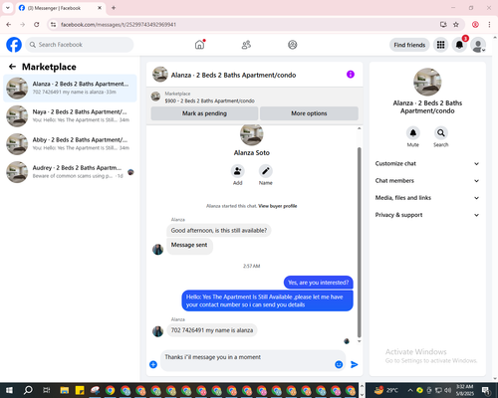
Task: Select the Messenger | Facebook browser tab
Action: [60, 8]
